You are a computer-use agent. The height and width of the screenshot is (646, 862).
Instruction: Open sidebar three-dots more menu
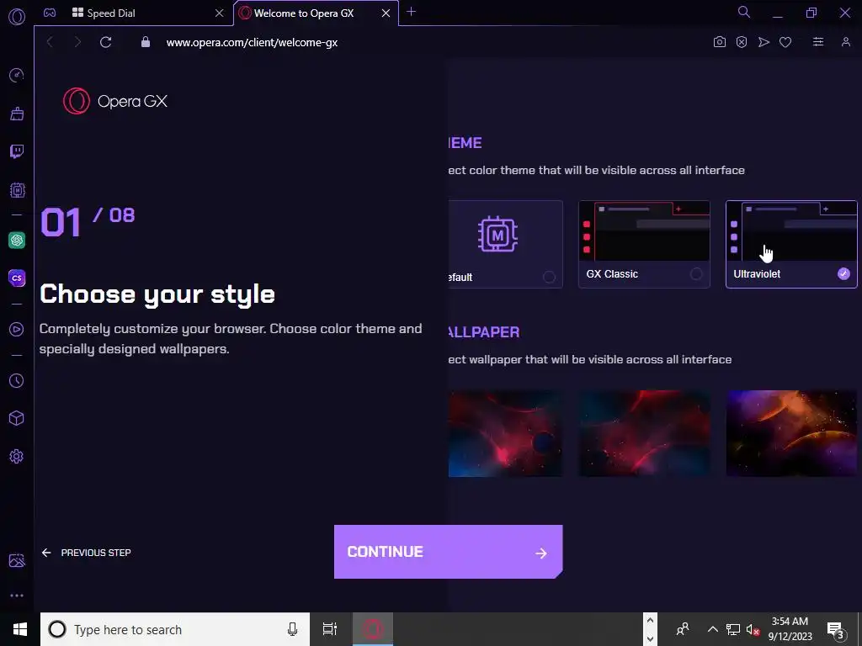pyautogui.click(x=17, y=596)
